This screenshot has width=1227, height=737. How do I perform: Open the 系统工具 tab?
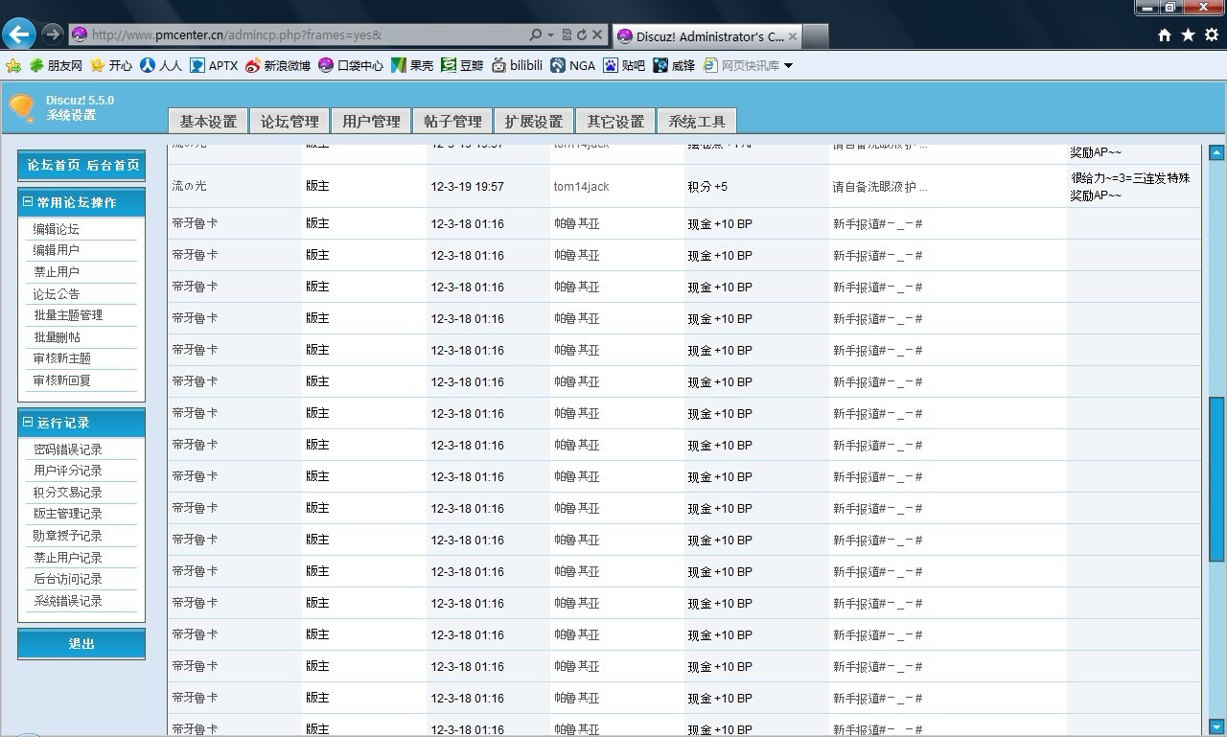coord(697,121)
